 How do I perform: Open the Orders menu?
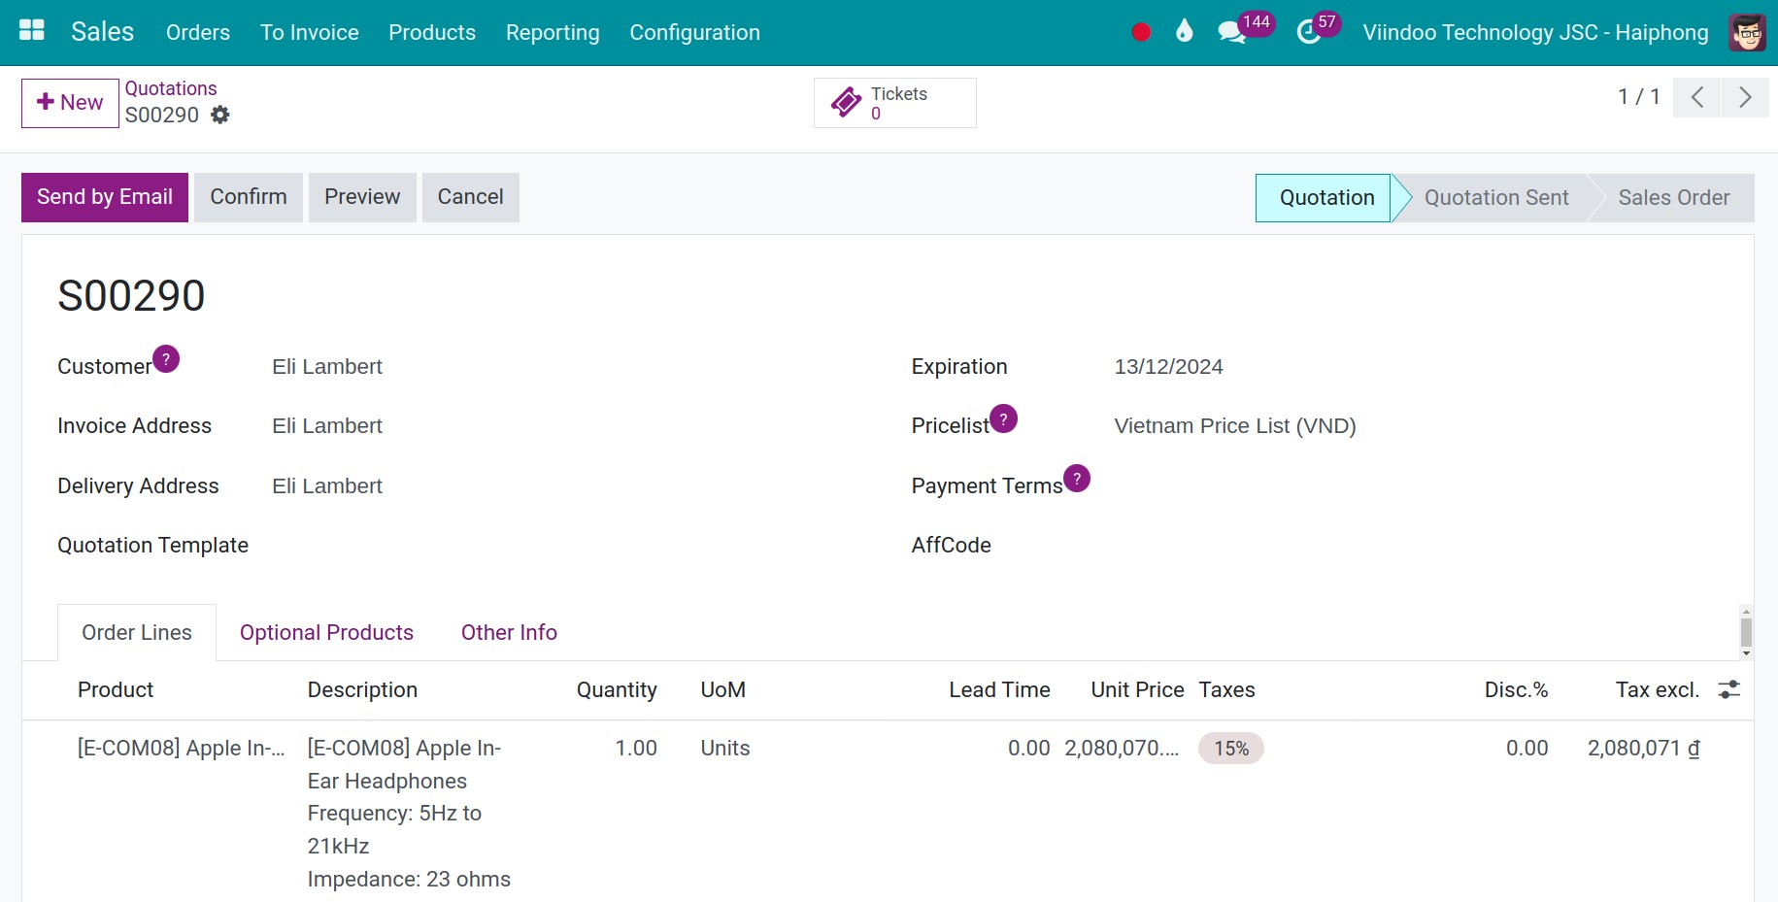[198, 32]
